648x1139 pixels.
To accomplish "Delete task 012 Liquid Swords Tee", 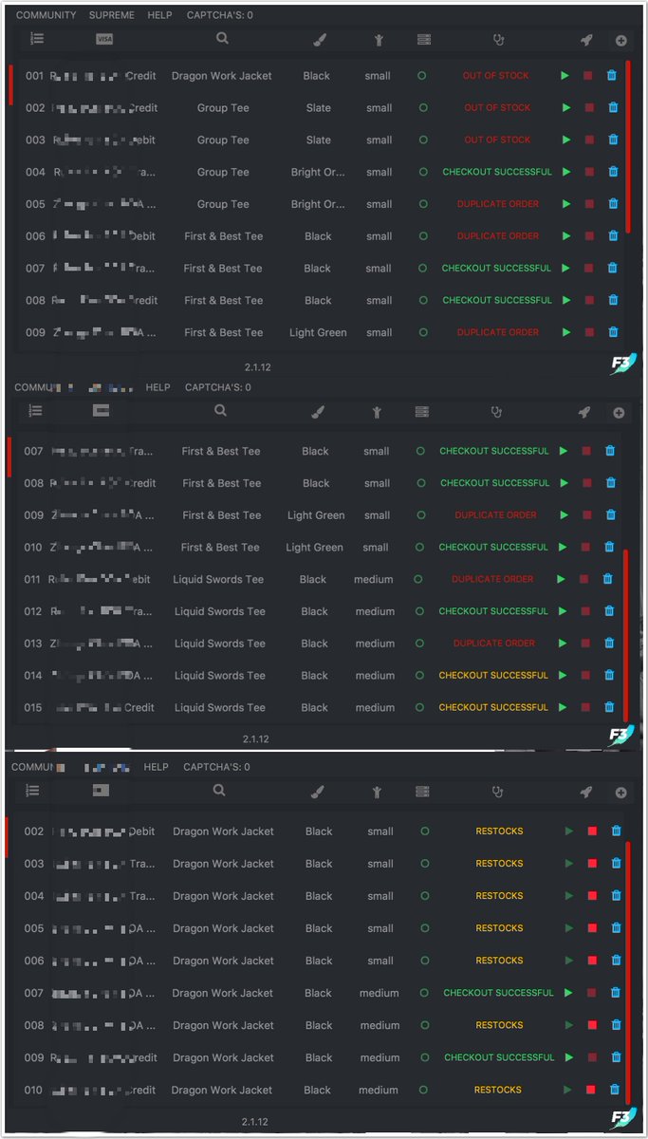I will 609,611.
